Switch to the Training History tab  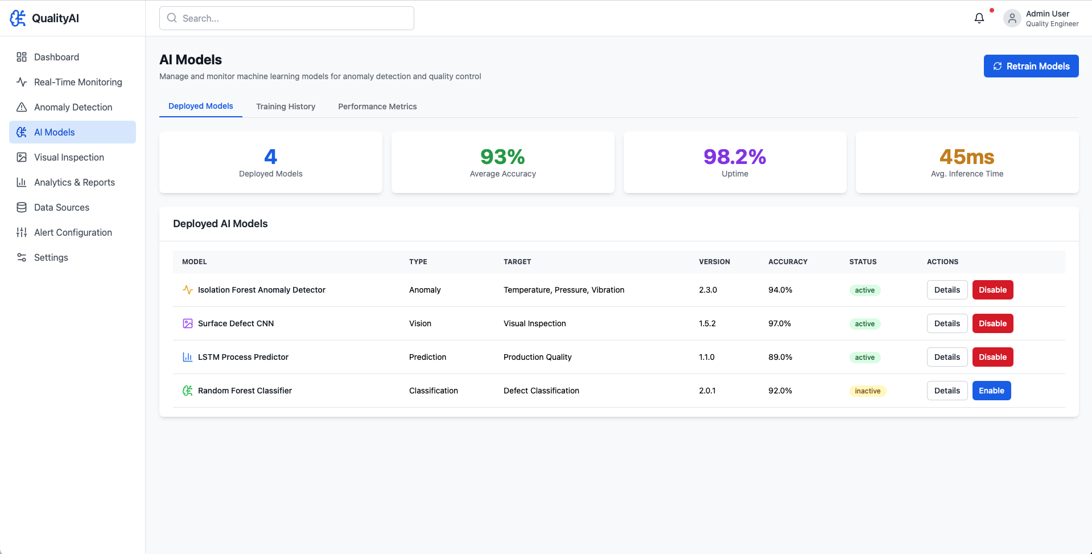tap(285, 106)
